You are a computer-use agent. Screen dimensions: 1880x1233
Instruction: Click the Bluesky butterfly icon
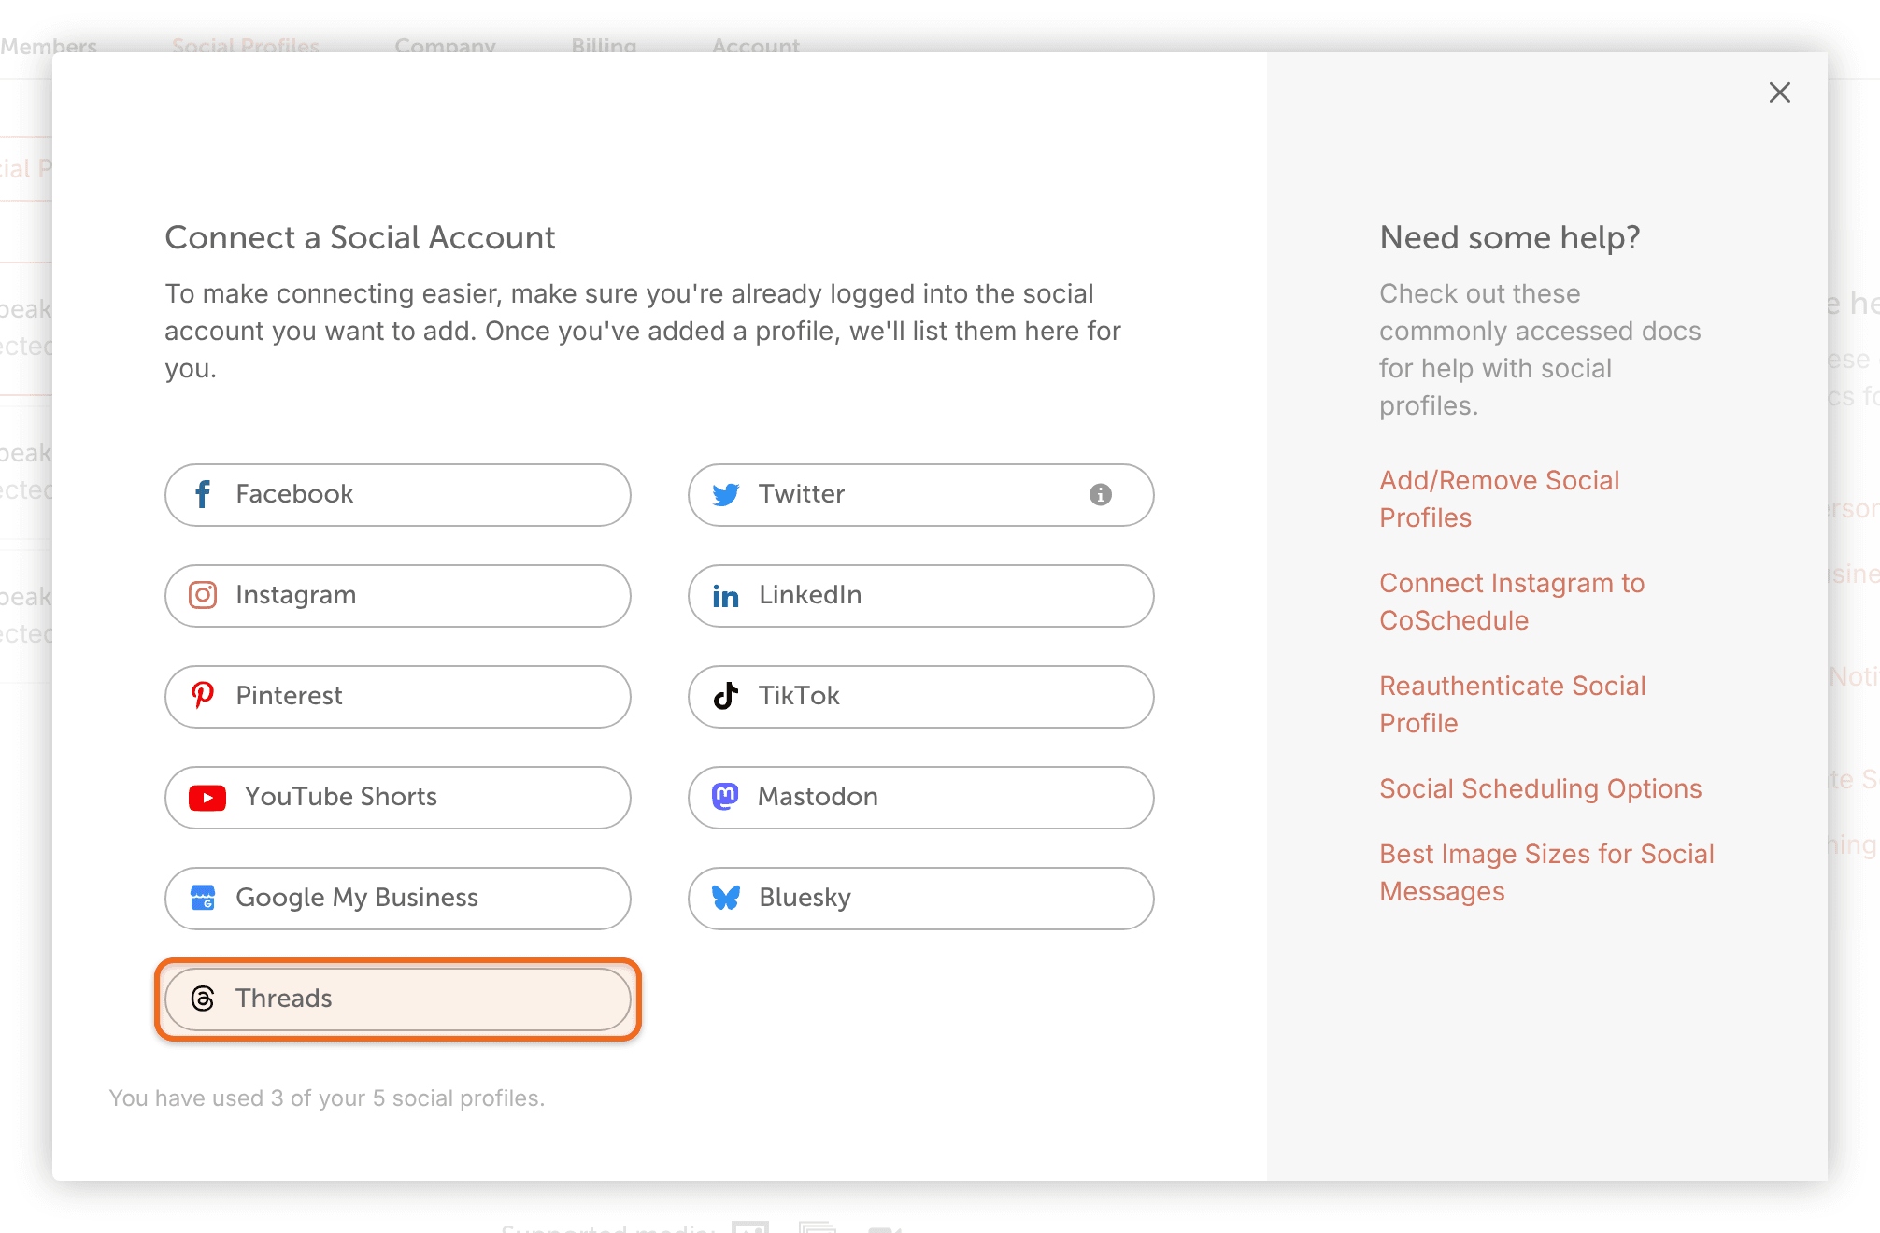pyautogui.click(x=726, y=898)
